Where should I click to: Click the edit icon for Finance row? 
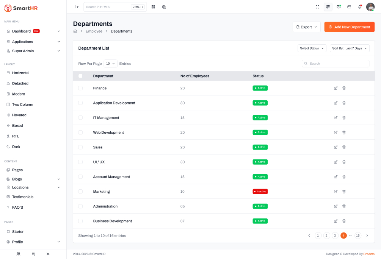pos(336,88)
